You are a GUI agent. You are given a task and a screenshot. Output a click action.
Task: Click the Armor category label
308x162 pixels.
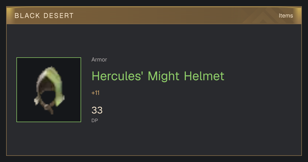[99, 60]
